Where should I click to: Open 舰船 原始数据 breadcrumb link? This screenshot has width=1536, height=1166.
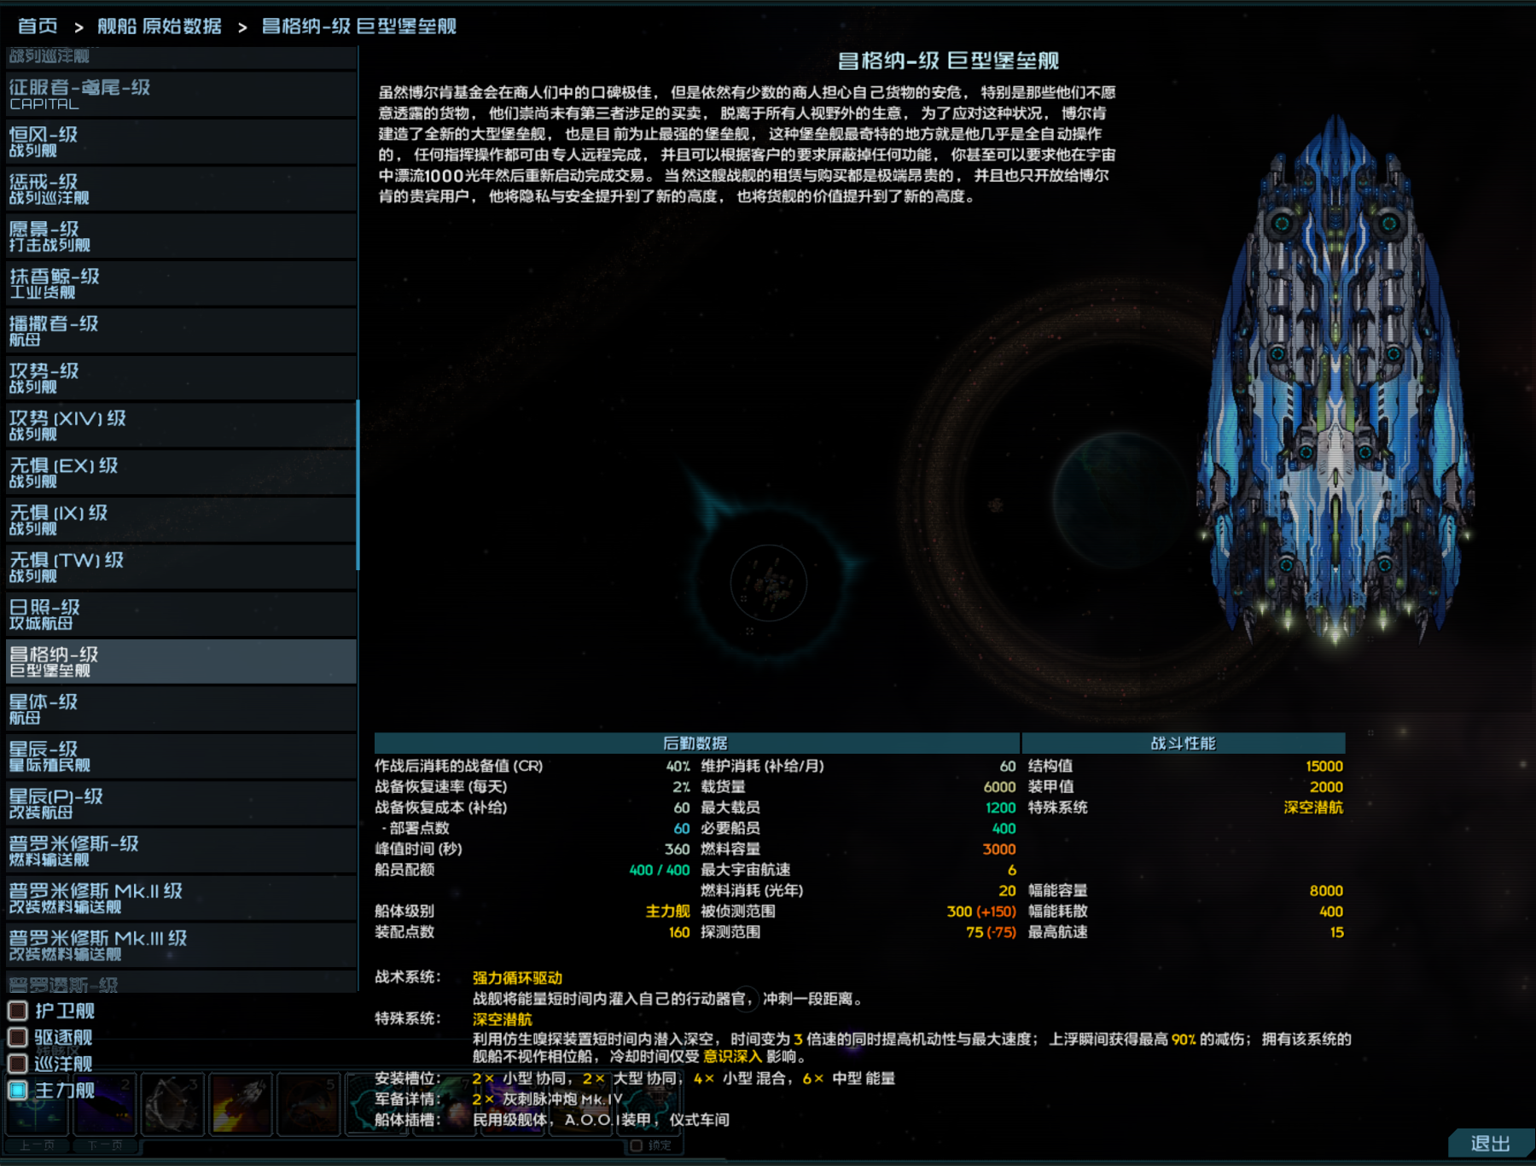click(160, 26)
